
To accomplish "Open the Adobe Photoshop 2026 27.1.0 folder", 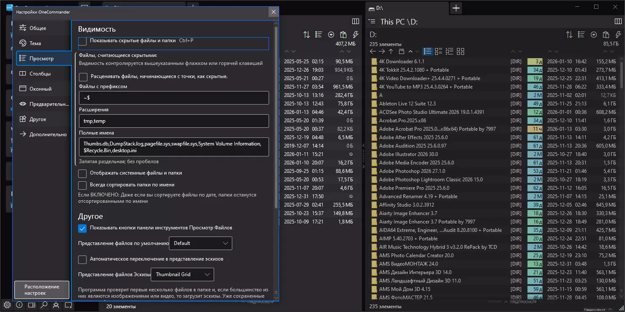I will point(412,171).
